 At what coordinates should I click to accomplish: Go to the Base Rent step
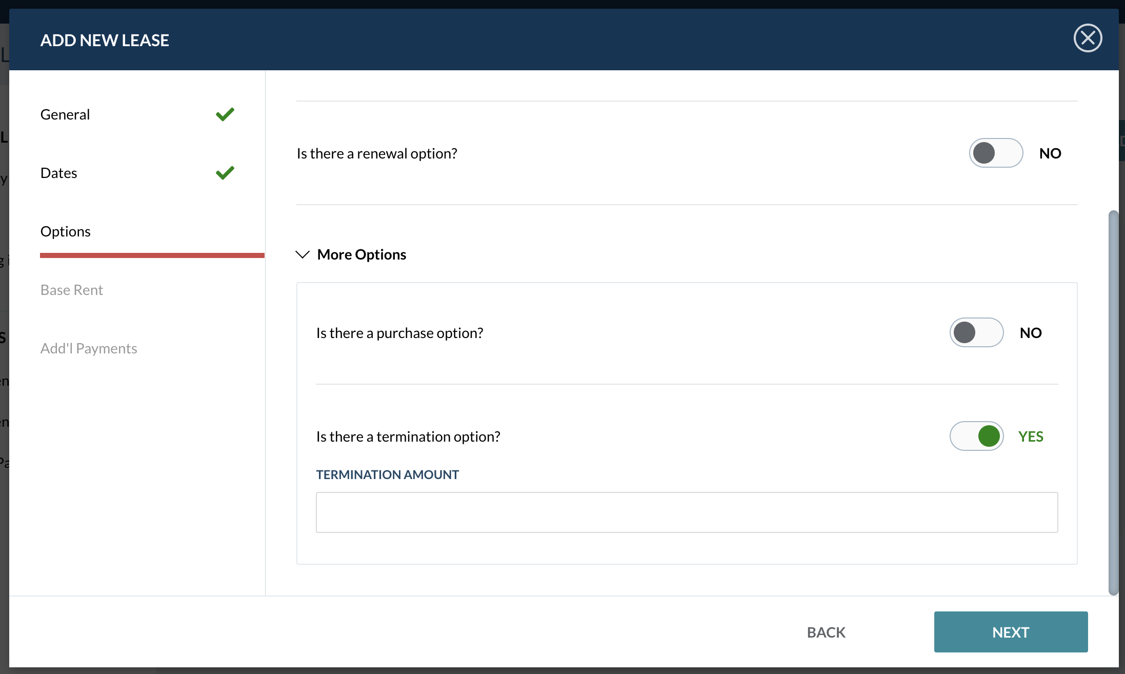[71, 289]
